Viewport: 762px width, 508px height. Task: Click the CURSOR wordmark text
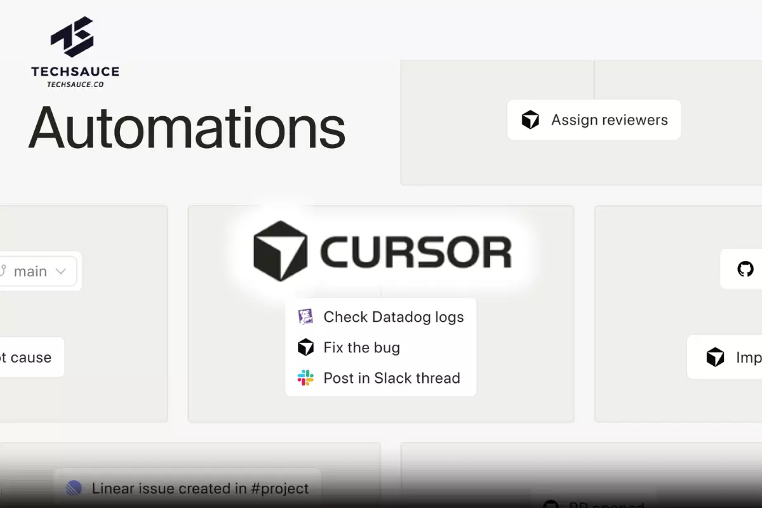(416, 251)
